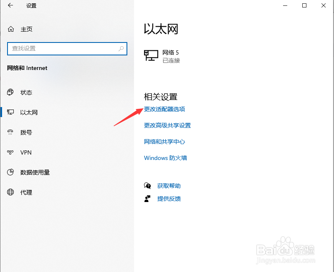Open Windows 防火墙 link
Image resolution: width=334 pixels, height=272 pixels.
(165, 158)
